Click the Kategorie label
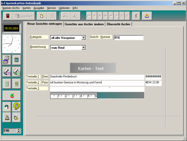The image size is (187, 141). coord(39,37)
